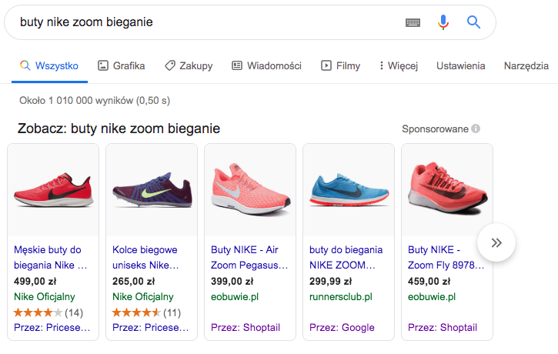Viewport: 558px width, 354px height.
Task: Click runnersclub.pl seller link
Action: pyautogui.click(x=340, y=297)
